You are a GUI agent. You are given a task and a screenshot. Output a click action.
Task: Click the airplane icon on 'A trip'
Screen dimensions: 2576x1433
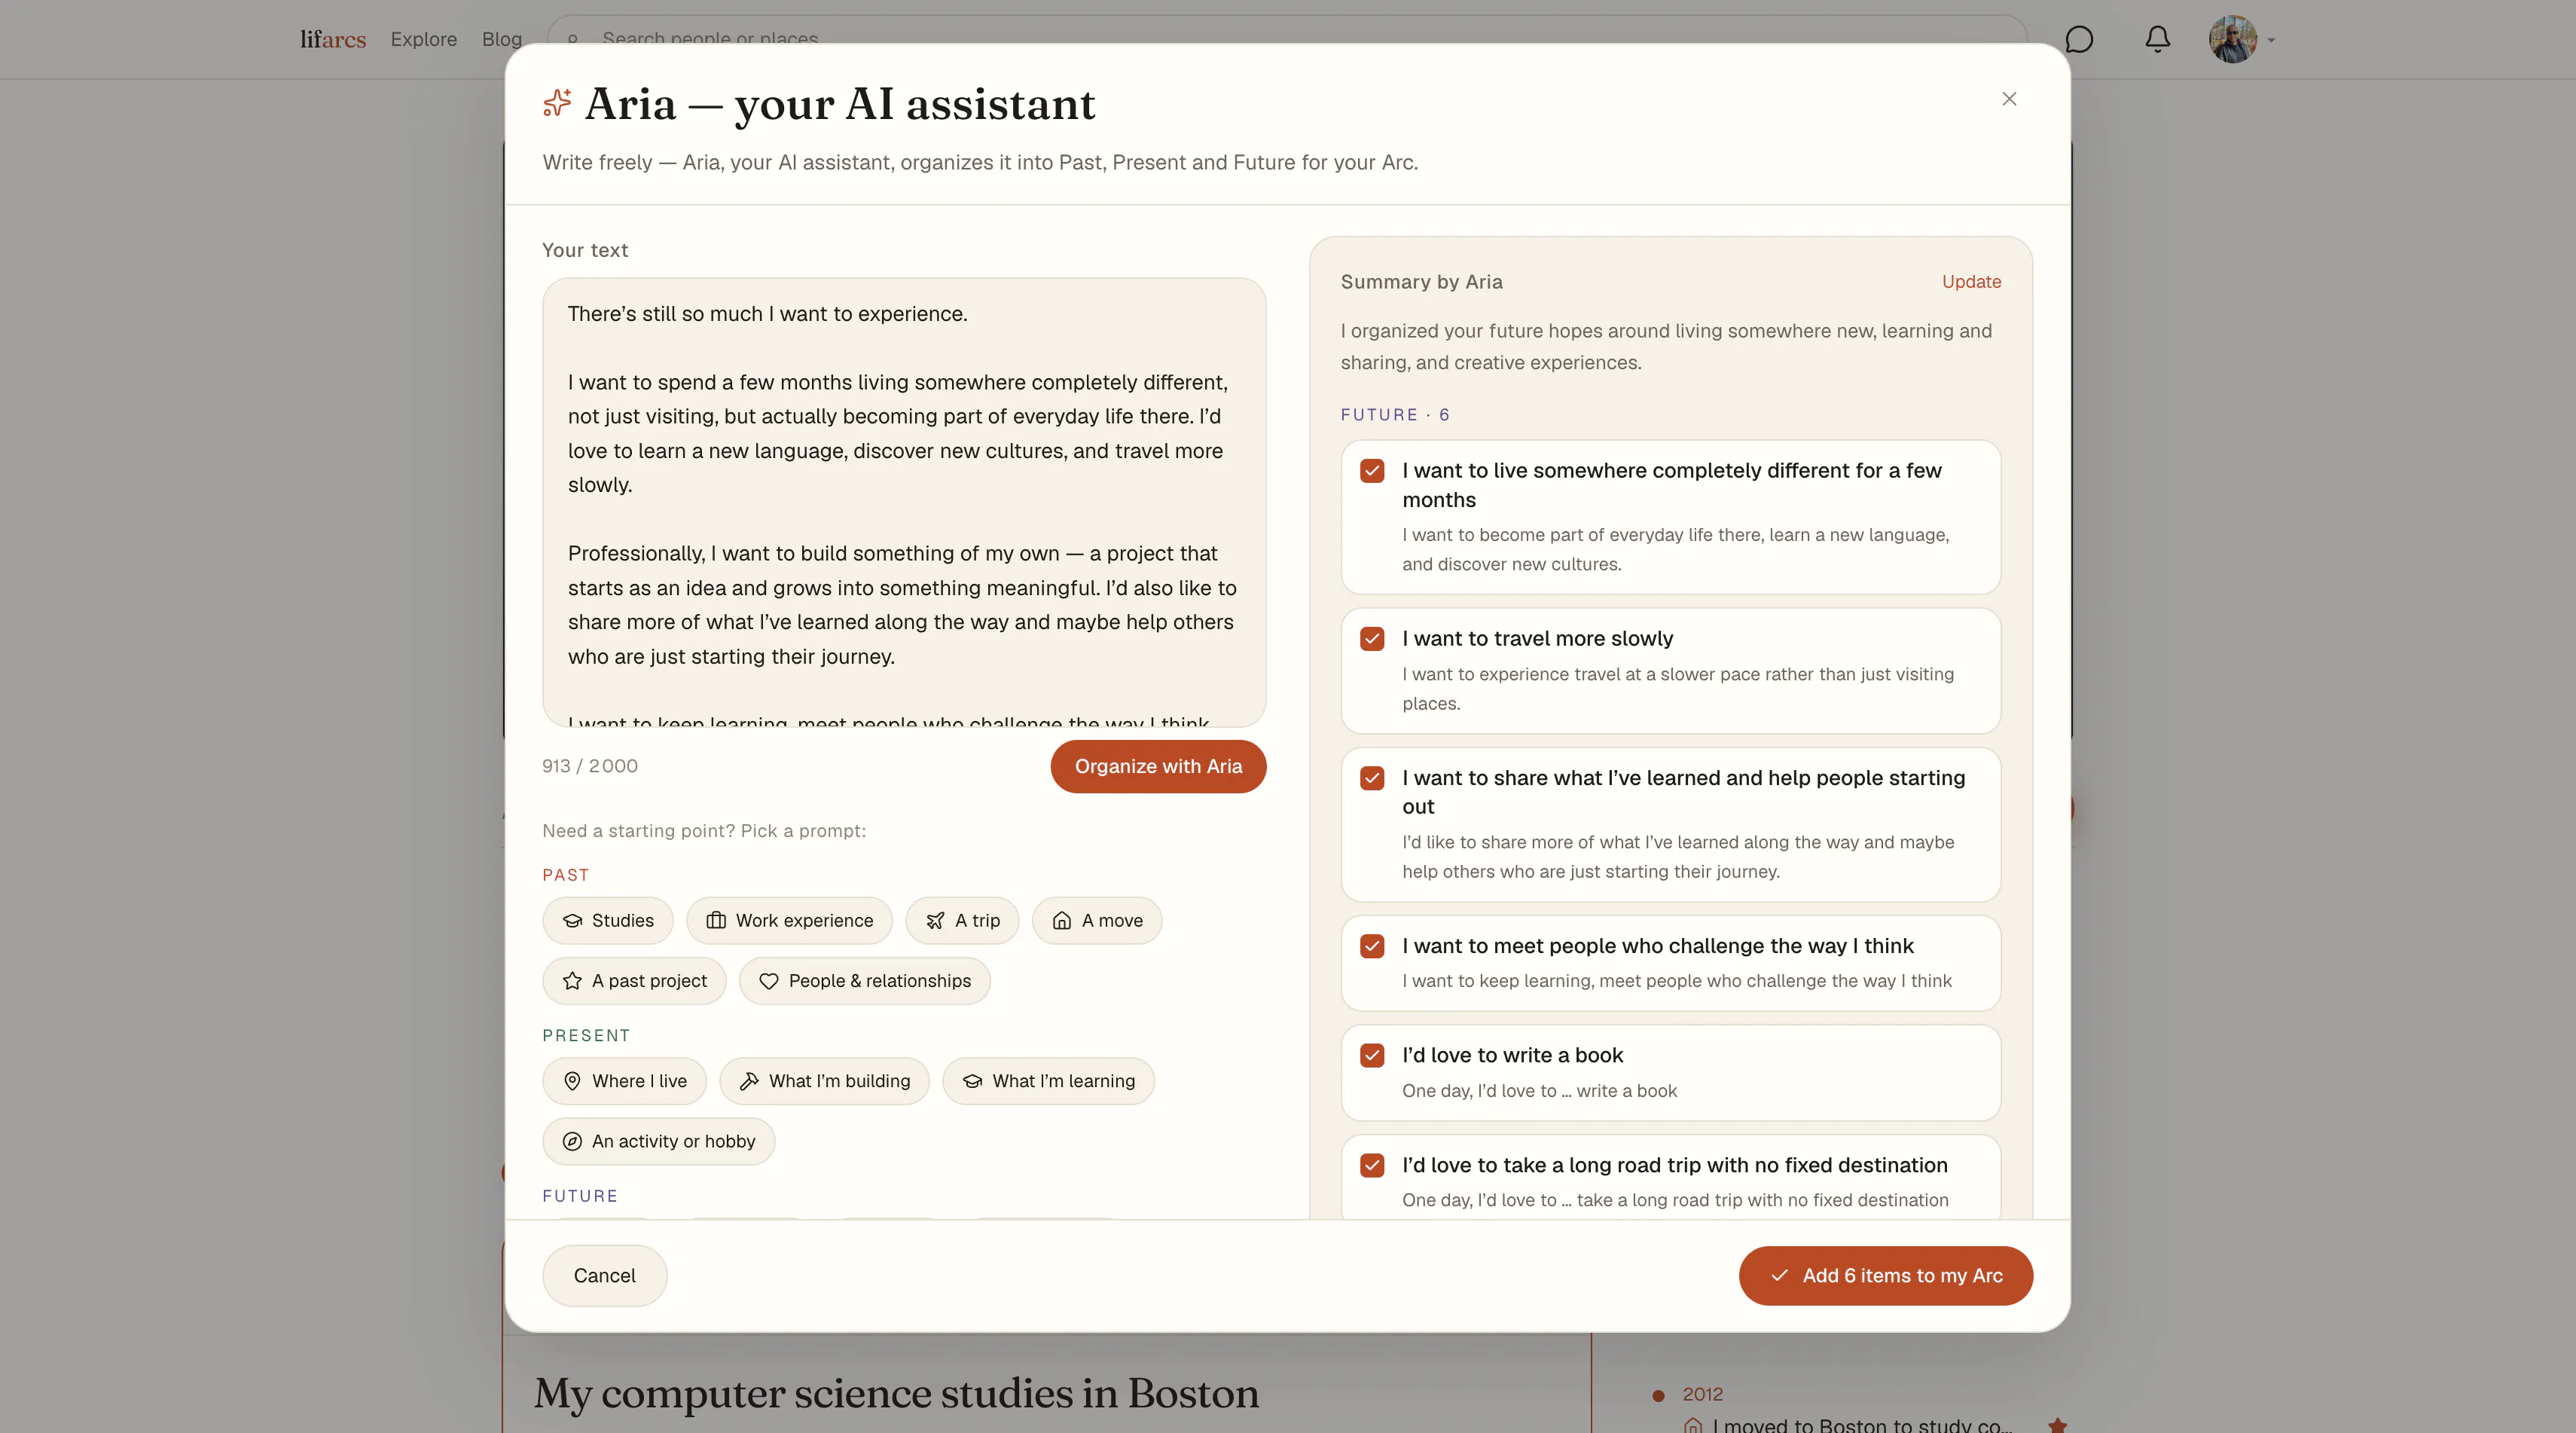(935, 921)
